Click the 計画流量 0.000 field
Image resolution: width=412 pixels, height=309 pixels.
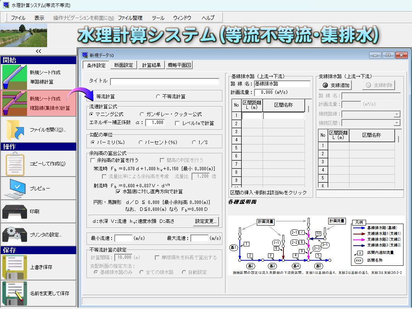click(264, 92)
